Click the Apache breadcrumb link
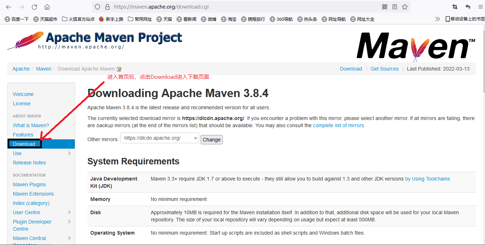 pyautogui.click(x=21, y=69)
